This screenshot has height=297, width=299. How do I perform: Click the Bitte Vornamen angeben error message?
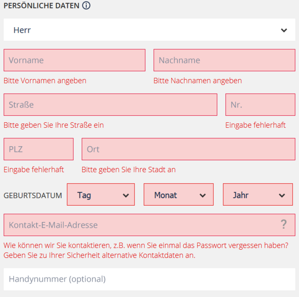45,81
